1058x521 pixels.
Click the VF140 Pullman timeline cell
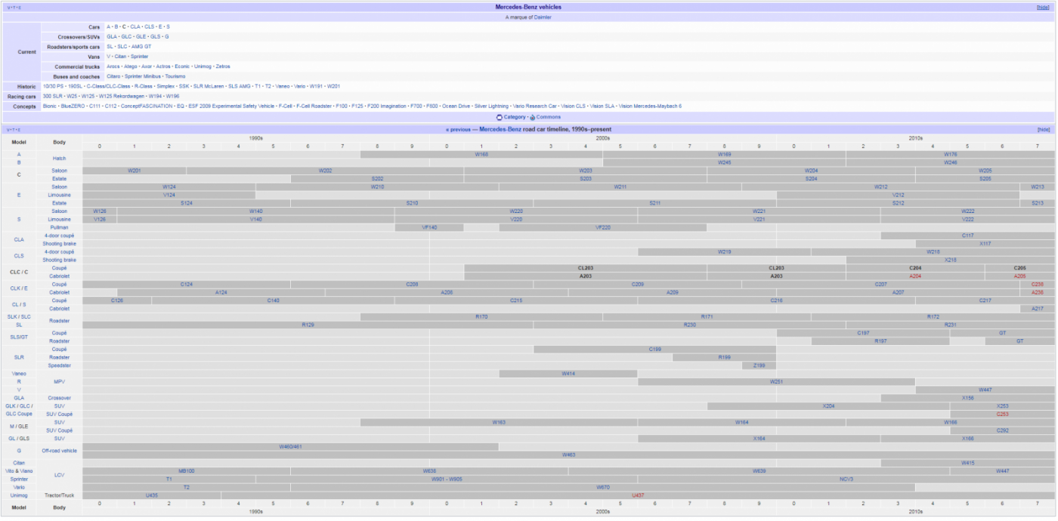[x=429, y=227]
